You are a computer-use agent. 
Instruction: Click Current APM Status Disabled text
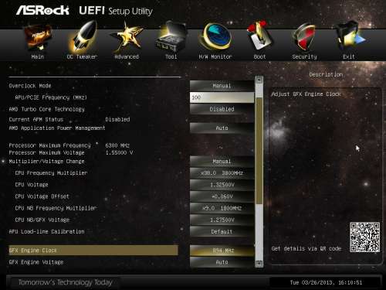coord(117,119)
